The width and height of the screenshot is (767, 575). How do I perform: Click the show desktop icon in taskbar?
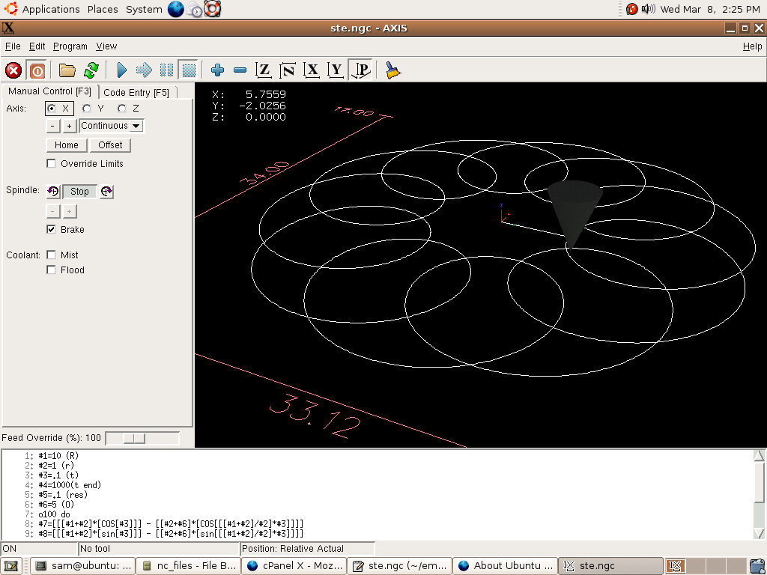[x=10, y=566]
